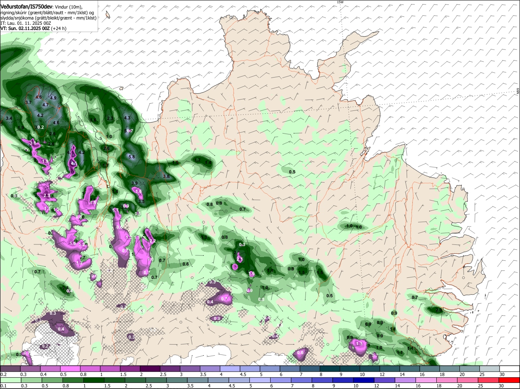The height and width of the screenshot is (389, 520).
Task: Click the 'VT: Sun. 02.11.2025 00Z (+24 h)' line
Action: pos(33,28)
